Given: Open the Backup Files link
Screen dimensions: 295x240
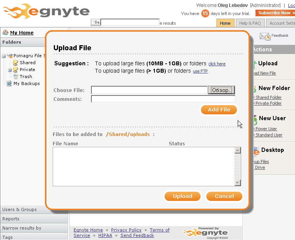Looking at the screenshot, I should coord(261,162).
